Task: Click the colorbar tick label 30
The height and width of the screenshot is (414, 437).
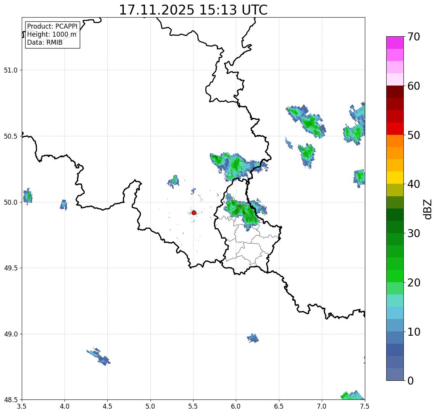Action: (414, 233)
